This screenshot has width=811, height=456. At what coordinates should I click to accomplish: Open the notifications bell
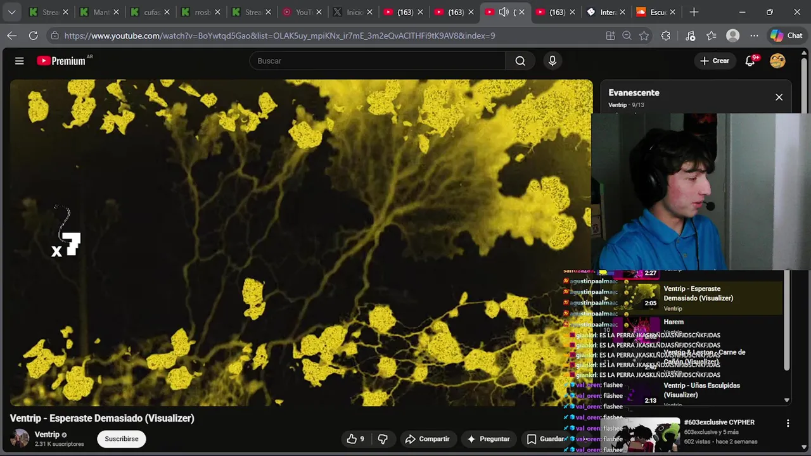(x=751, y=61)
